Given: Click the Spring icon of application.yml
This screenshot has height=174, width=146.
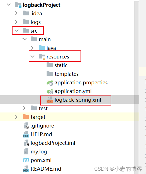Looking at the screenshot, I should (x=50, y=91).
